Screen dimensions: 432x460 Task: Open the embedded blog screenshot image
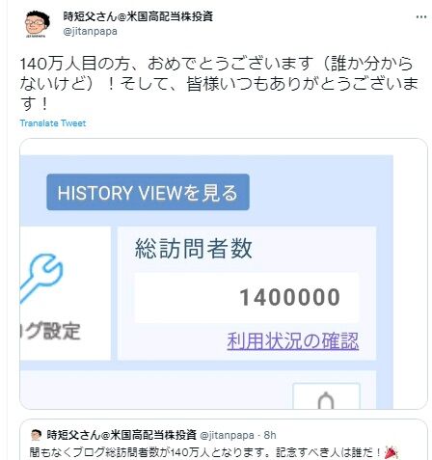(x=224, y=274)
